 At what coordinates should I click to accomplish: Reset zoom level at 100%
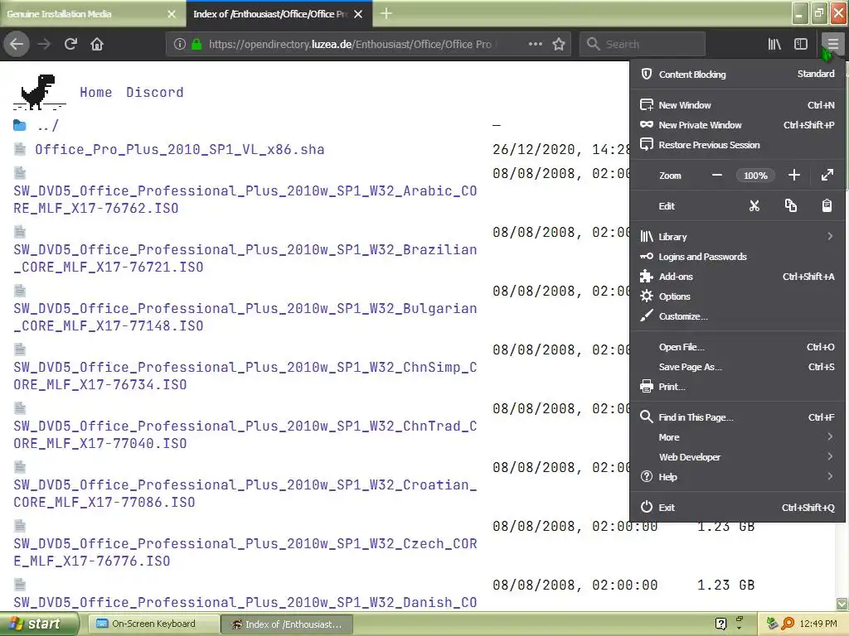coord(755,176)
